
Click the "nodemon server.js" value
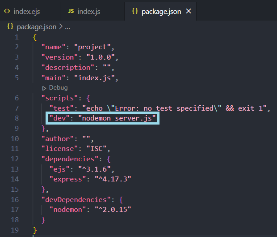point(117,118)
